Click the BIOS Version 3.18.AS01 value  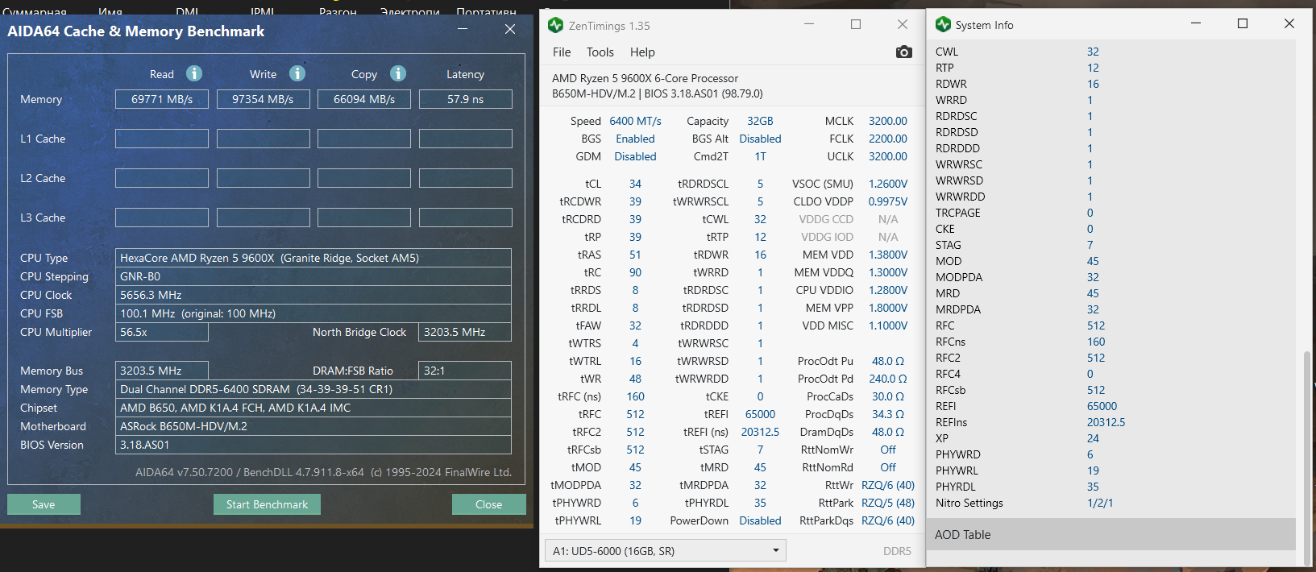pyautogui.click(x=313, y=445)
